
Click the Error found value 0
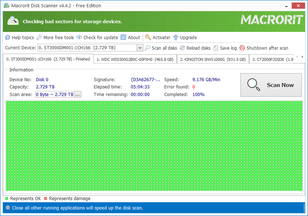[194, 87]
